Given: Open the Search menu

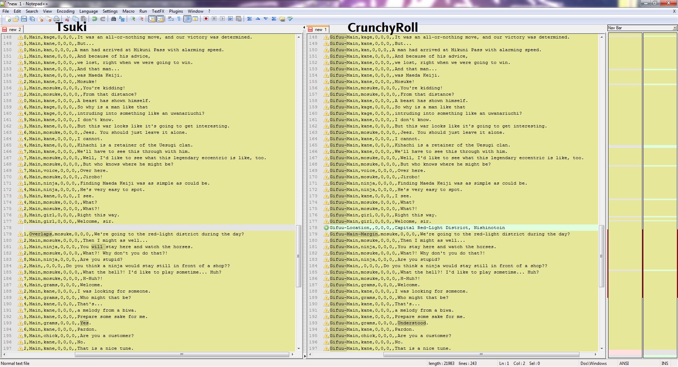Looking at the screenshot, I should [x=32, y=11].
